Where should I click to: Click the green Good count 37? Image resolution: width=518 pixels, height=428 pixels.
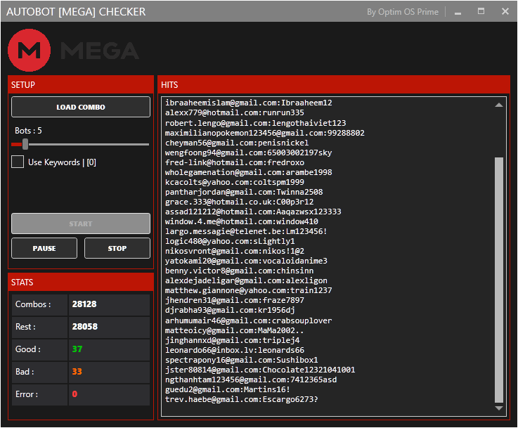(x=77, y=349)
